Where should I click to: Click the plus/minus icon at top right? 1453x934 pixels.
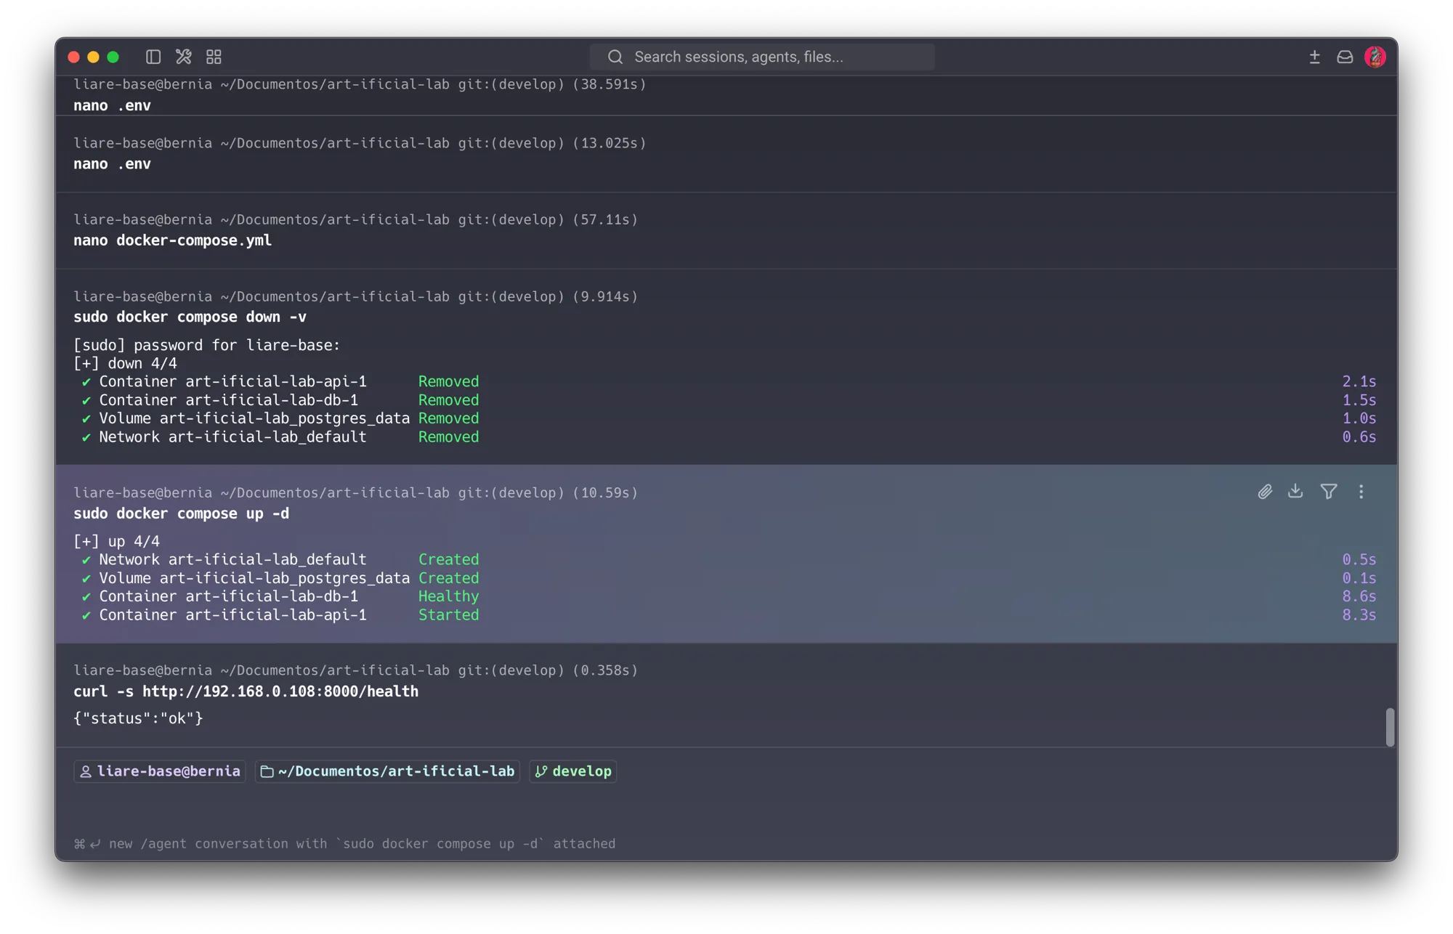coord(1314,57)
